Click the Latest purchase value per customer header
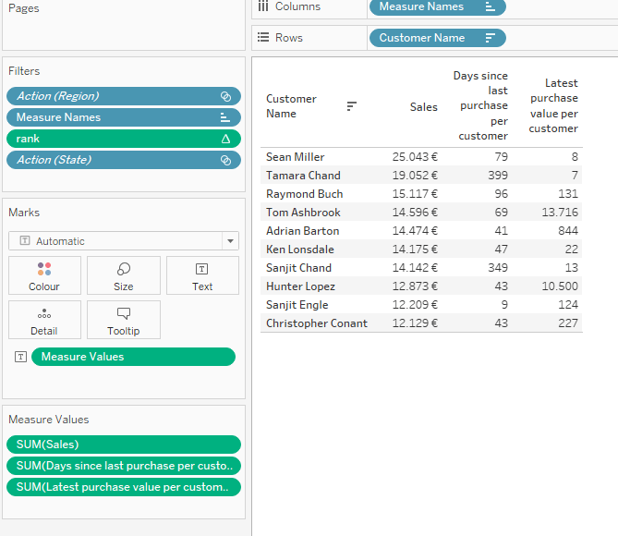618x536 pixels. coord(553,106)
